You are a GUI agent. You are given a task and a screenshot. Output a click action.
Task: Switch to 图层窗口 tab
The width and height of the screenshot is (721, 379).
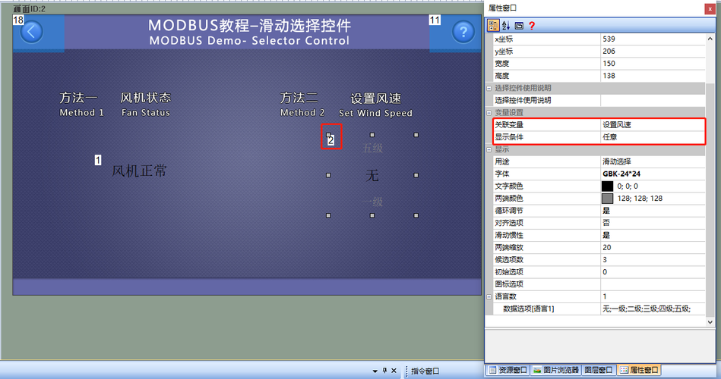coord(598,370)
